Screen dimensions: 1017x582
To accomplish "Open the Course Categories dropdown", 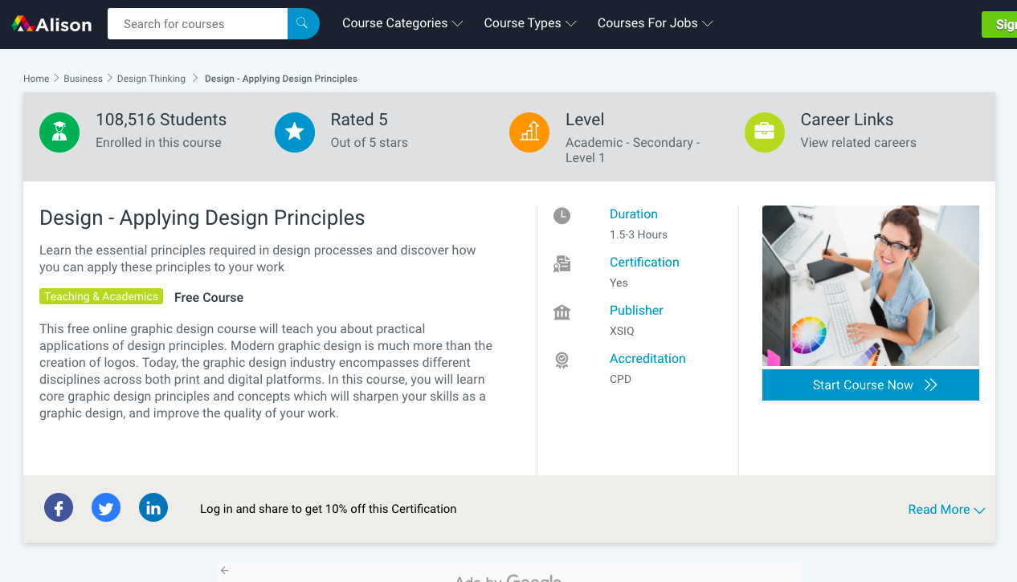I will coord(402,23).
